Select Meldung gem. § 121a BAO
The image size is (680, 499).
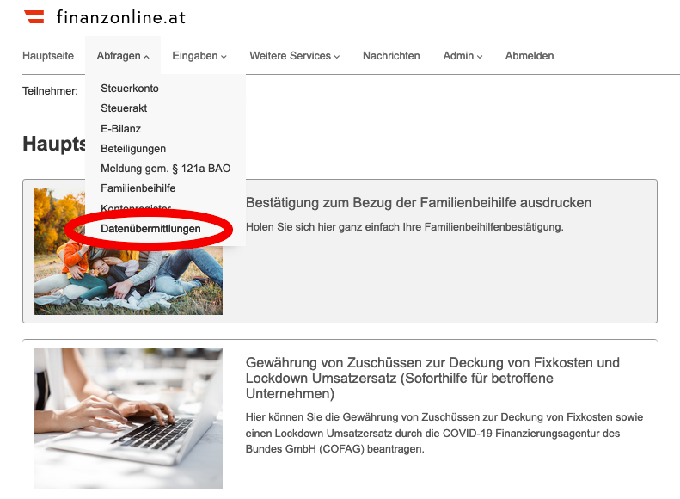coord(166,169)
